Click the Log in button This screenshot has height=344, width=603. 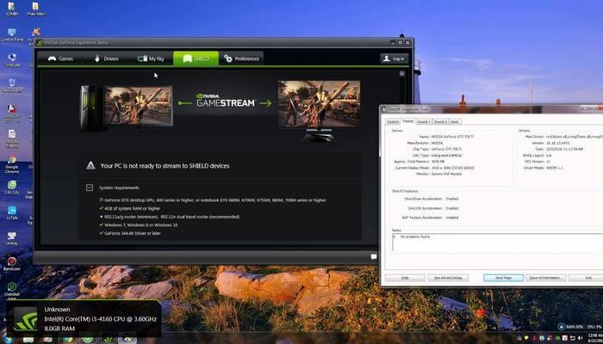click(x=395, y=58)
